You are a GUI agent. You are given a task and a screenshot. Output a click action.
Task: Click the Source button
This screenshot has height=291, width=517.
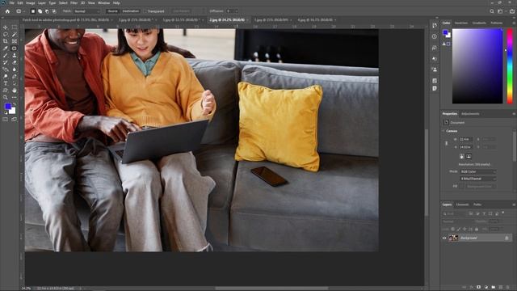pos(112,11)
